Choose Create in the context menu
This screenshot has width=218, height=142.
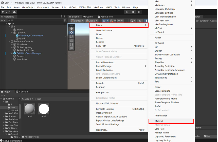point(119,25)
